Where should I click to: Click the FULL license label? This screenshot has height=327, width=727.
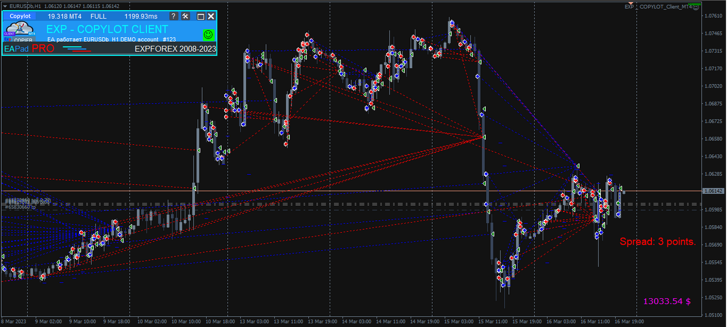coord(98,16)
